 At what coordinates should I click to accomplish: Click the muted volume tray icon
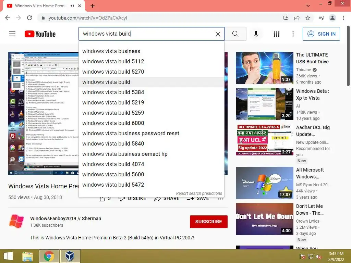tap(319, 256)
